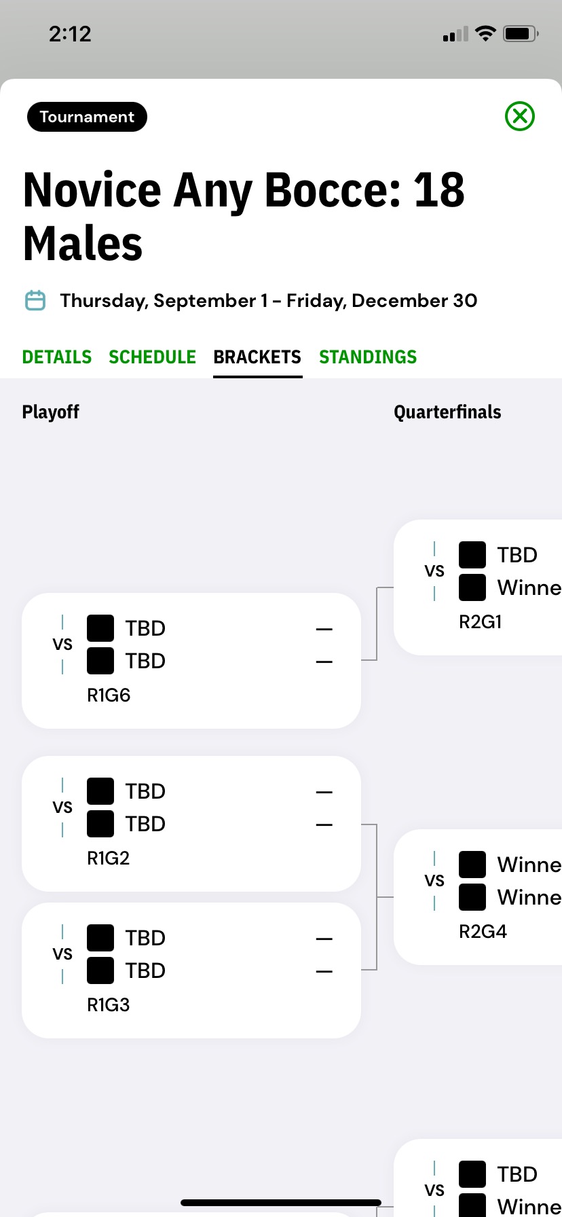This screenshot has height=1217, width=562.
Task: Open the R2G4 quarterfinal match card
Action: (478, 897)
